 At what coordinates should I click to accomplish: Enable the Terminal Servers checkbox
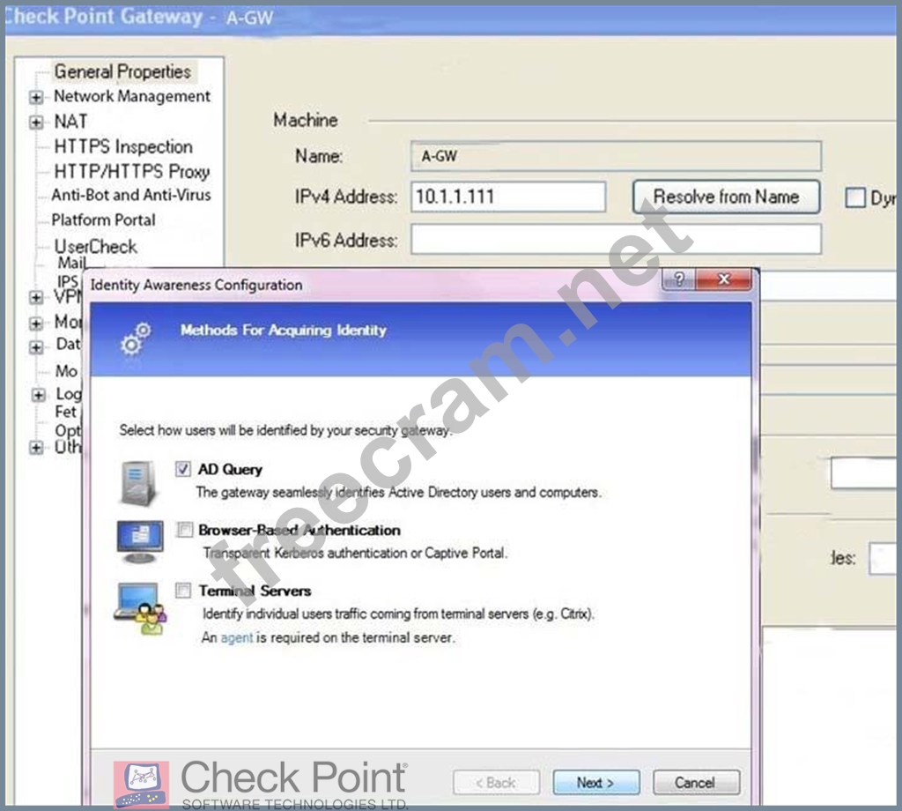[183, 590]
